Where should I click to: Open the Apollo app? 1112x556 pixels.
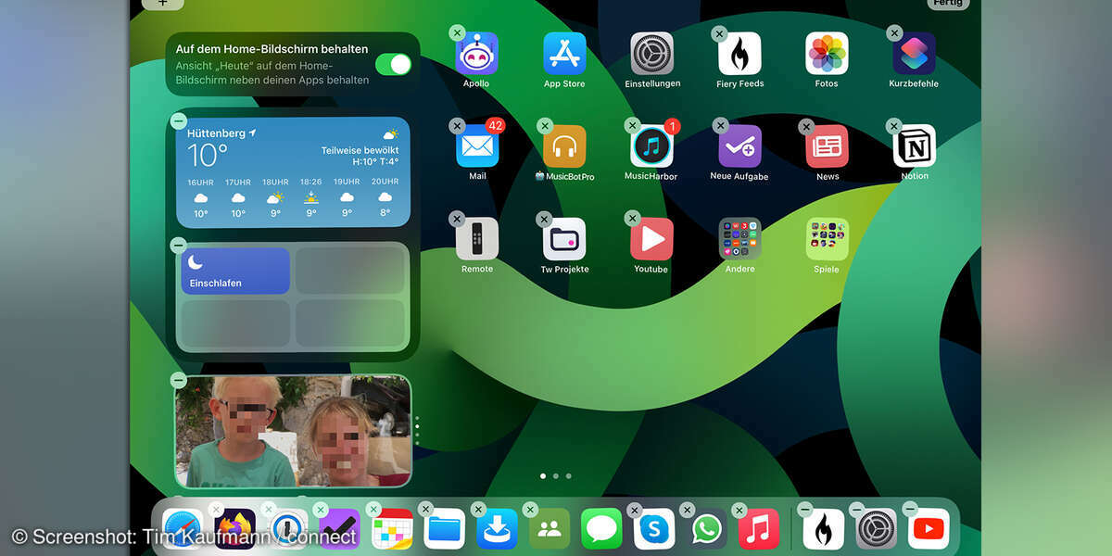point(477,54)
